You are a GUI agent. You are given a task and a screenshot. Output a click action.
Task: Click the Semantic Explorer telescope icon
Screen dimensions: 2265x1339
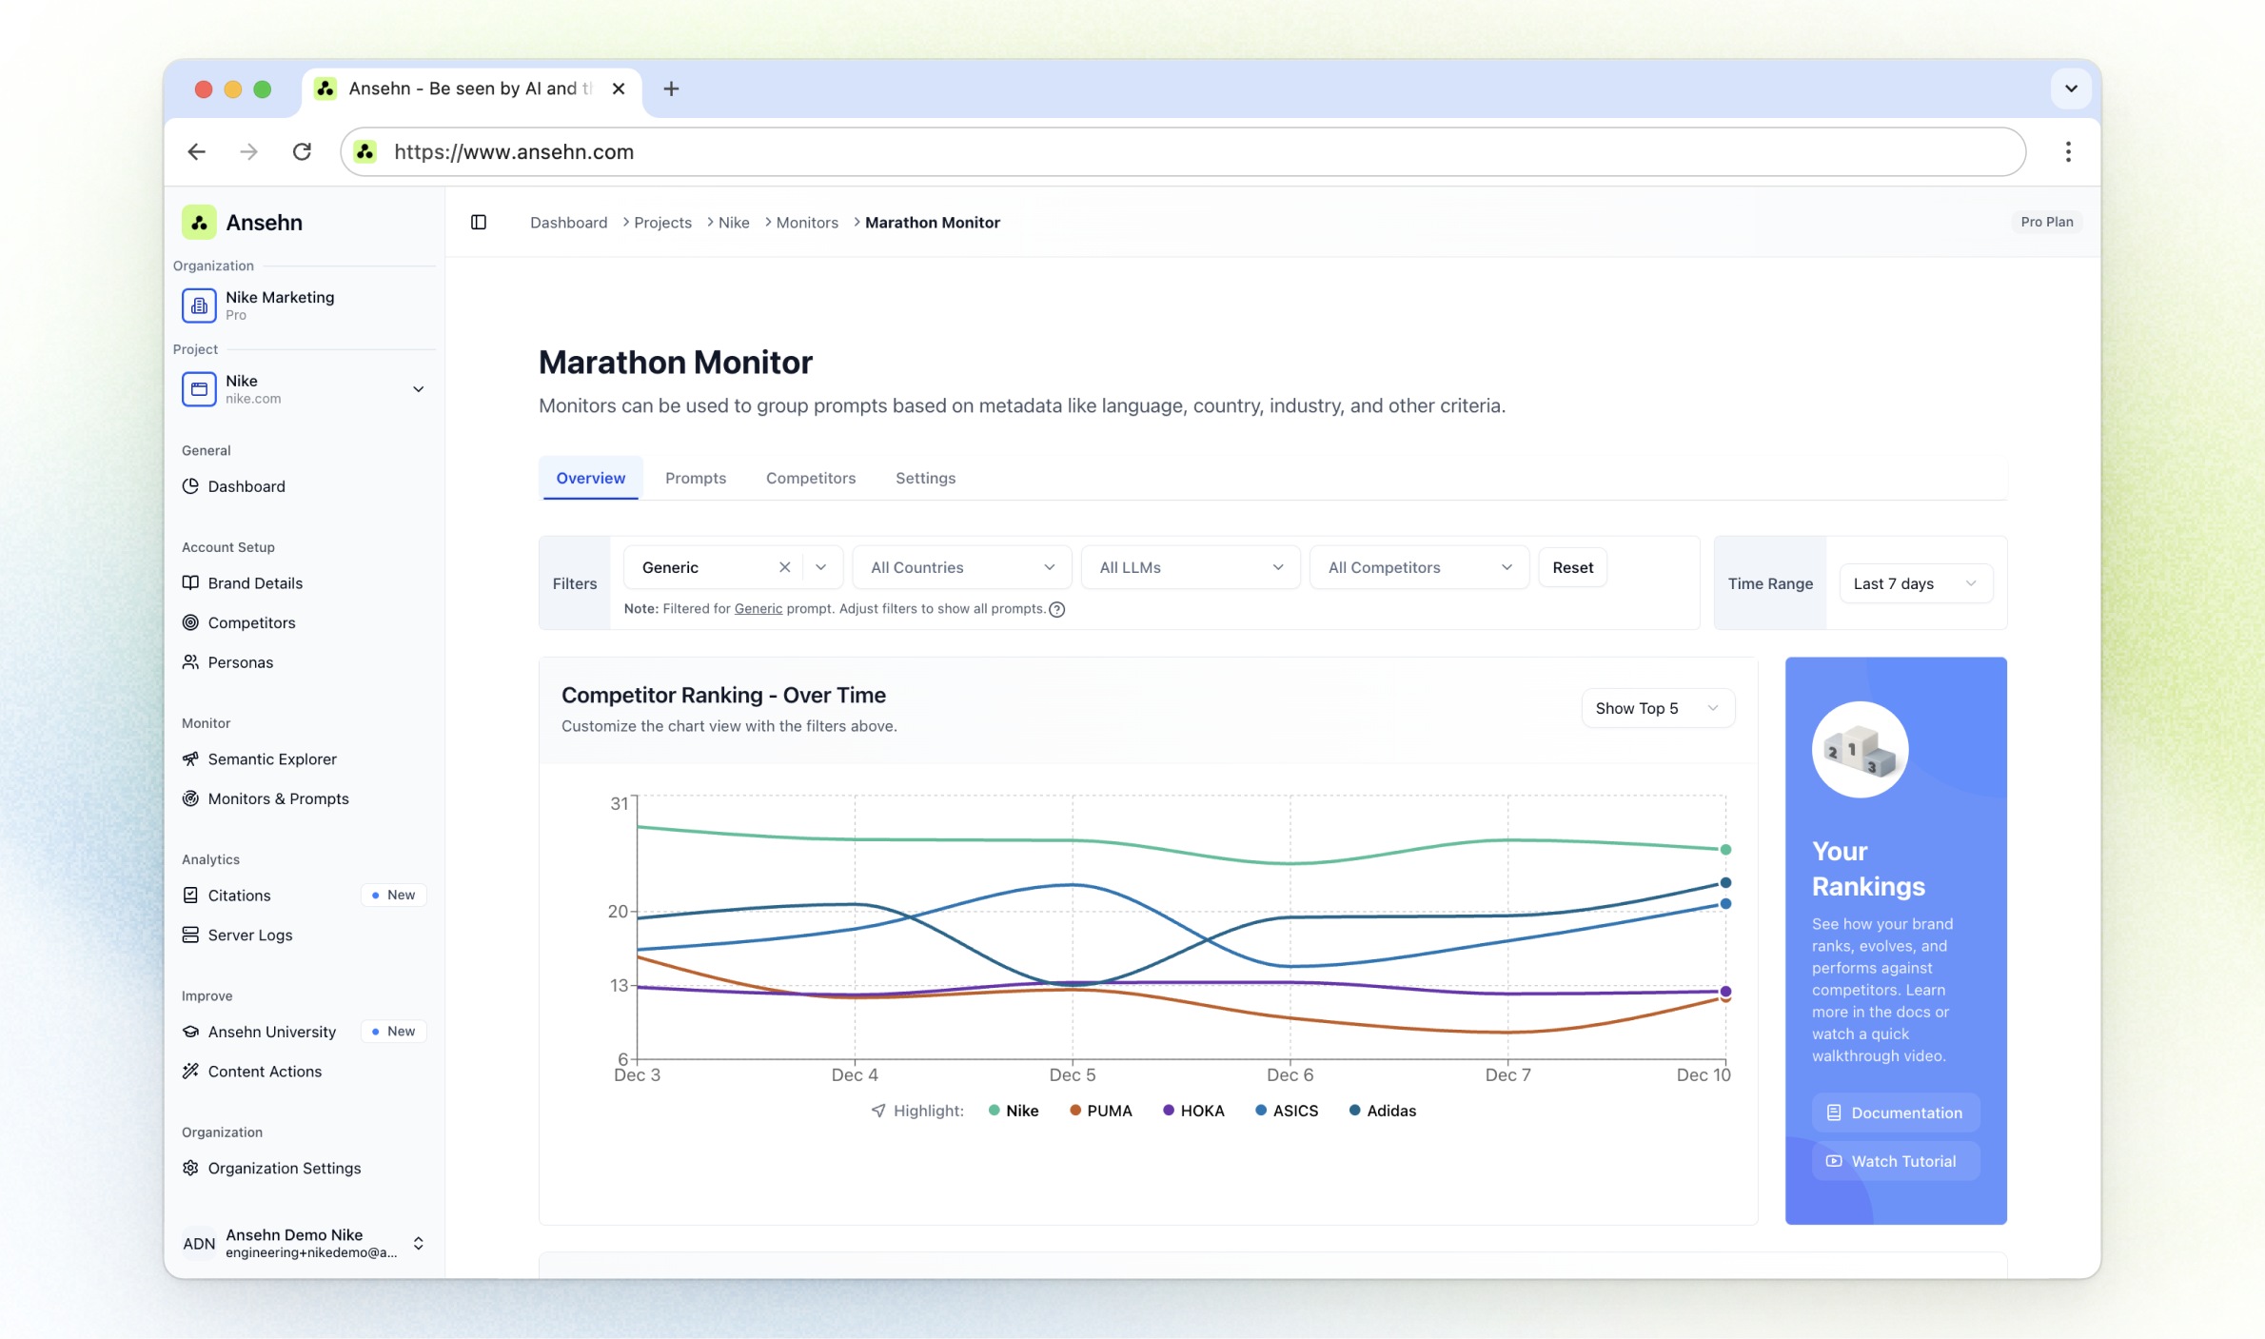(x=190, y=758)
